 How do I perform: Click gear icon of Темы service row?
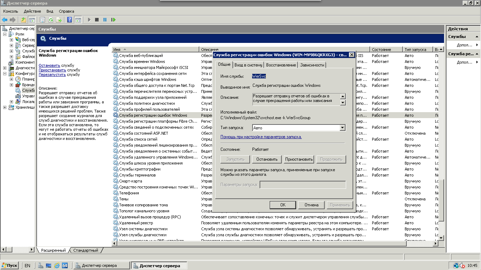coord(115,199)
